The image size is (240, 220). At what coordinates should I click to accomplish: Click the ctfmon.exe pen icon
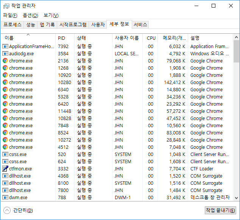coord(5,169)
